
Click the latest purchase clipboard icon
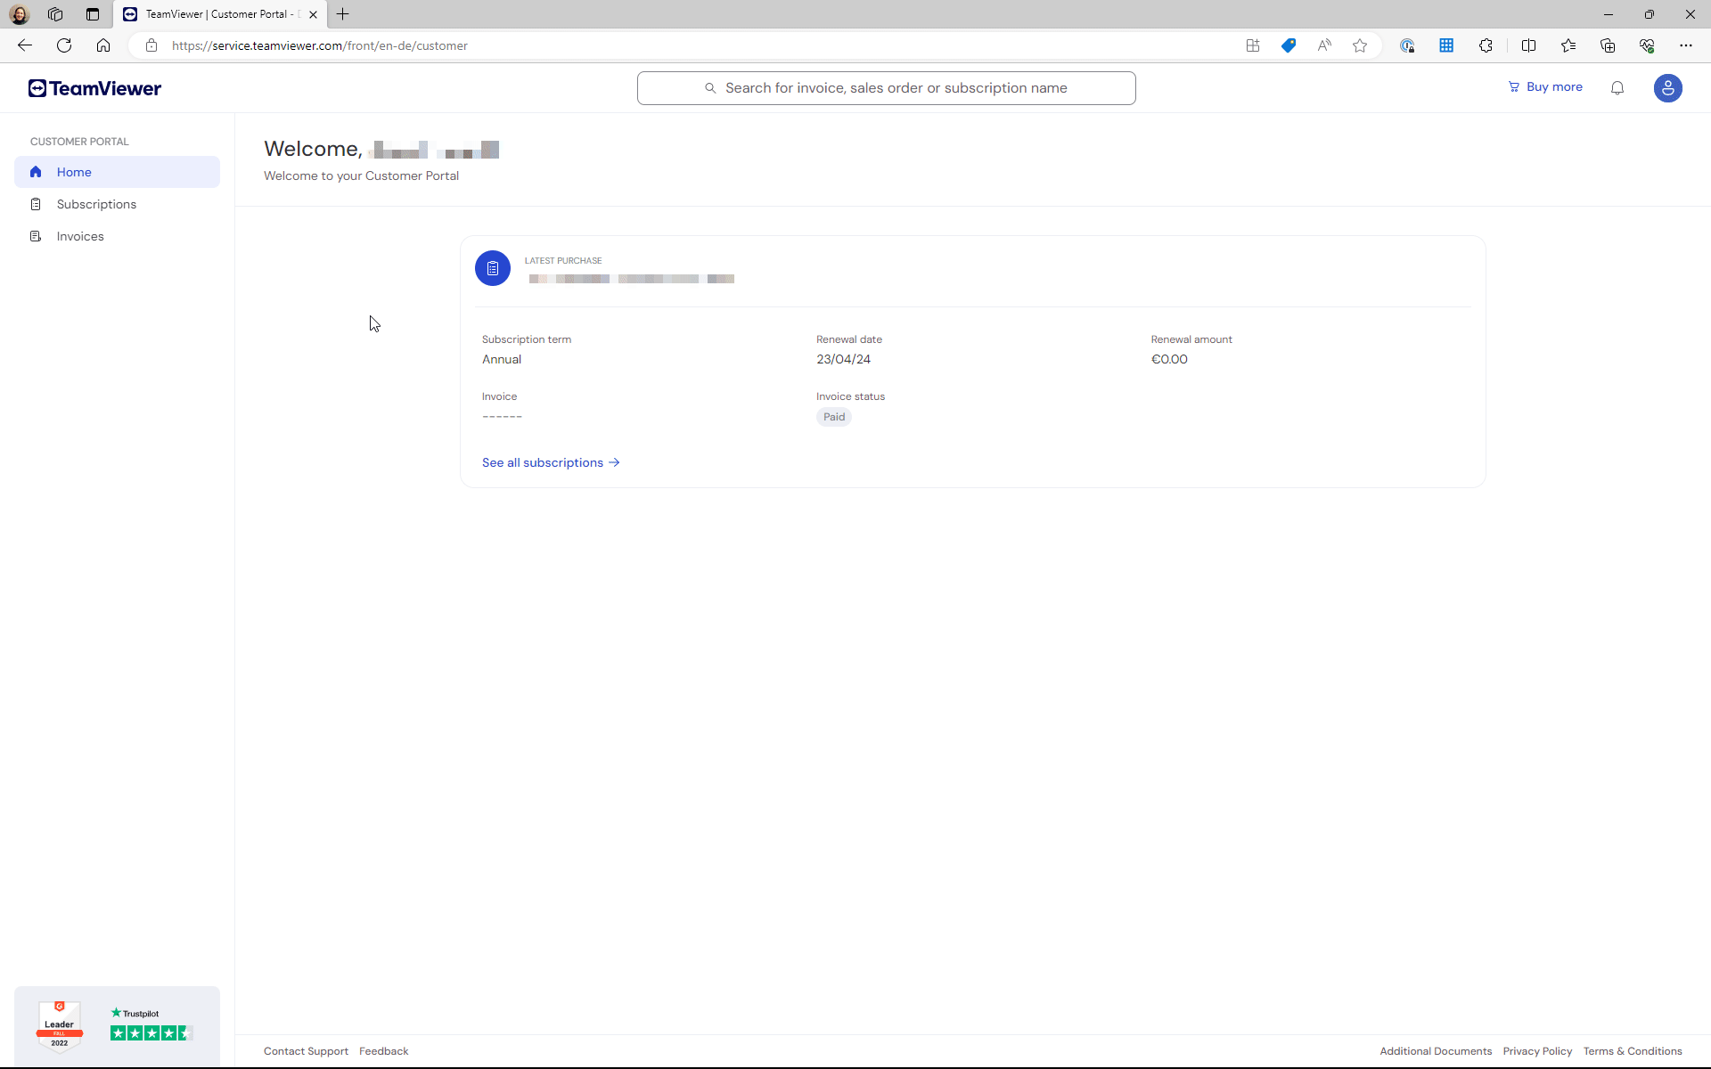[492, 267]
